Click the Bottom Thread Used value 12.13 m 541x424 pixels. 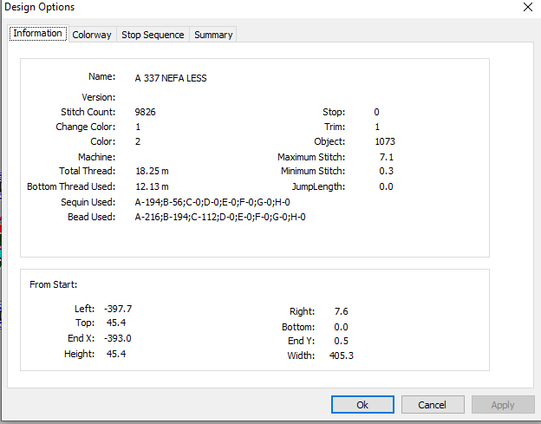[152, 186]
